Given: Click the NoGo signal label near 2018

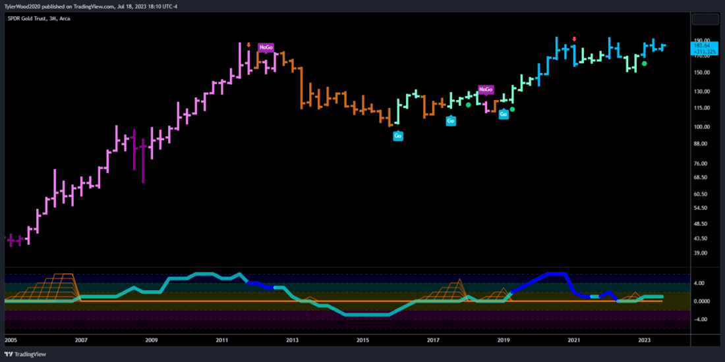Looking at the screenshot, I should click(486, 90).
